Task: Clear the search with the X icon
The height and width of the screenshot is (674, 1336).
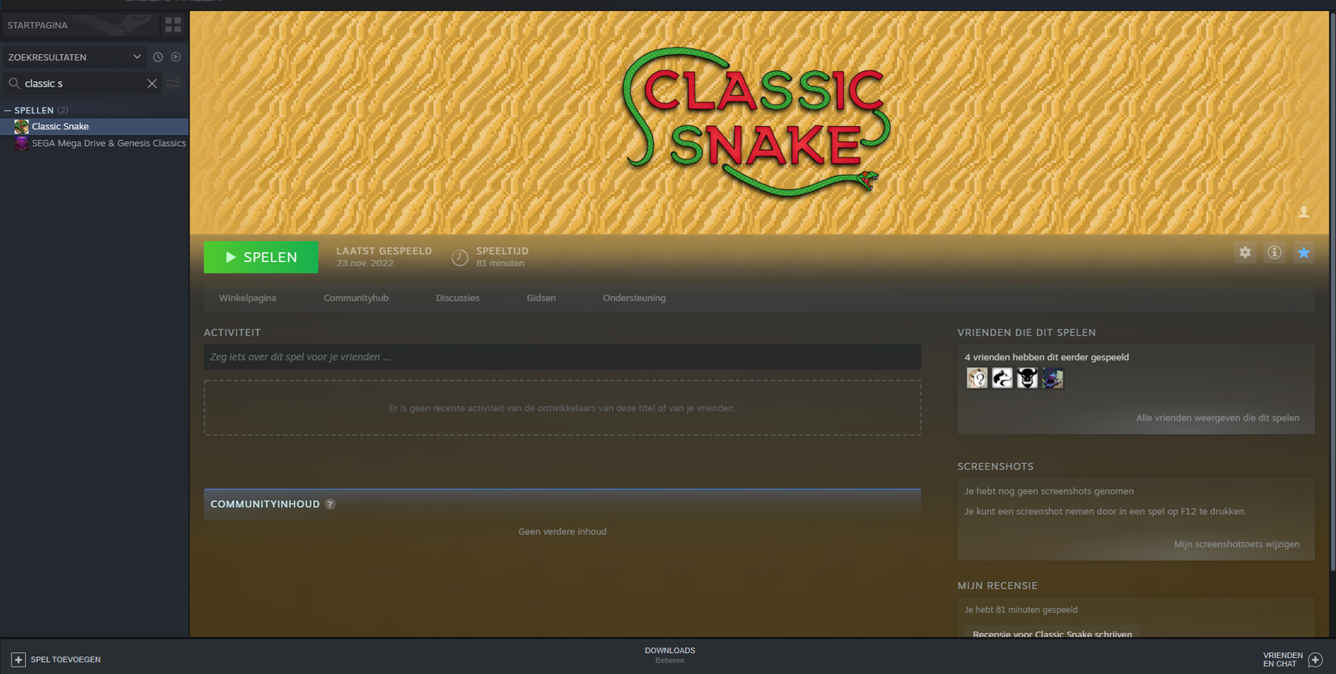Action: (x=152, y=83)
